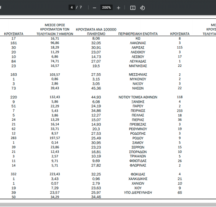Select the ΠΕΙΡΑΙΩΣ region name
The image size is (216, 207).
138,111
